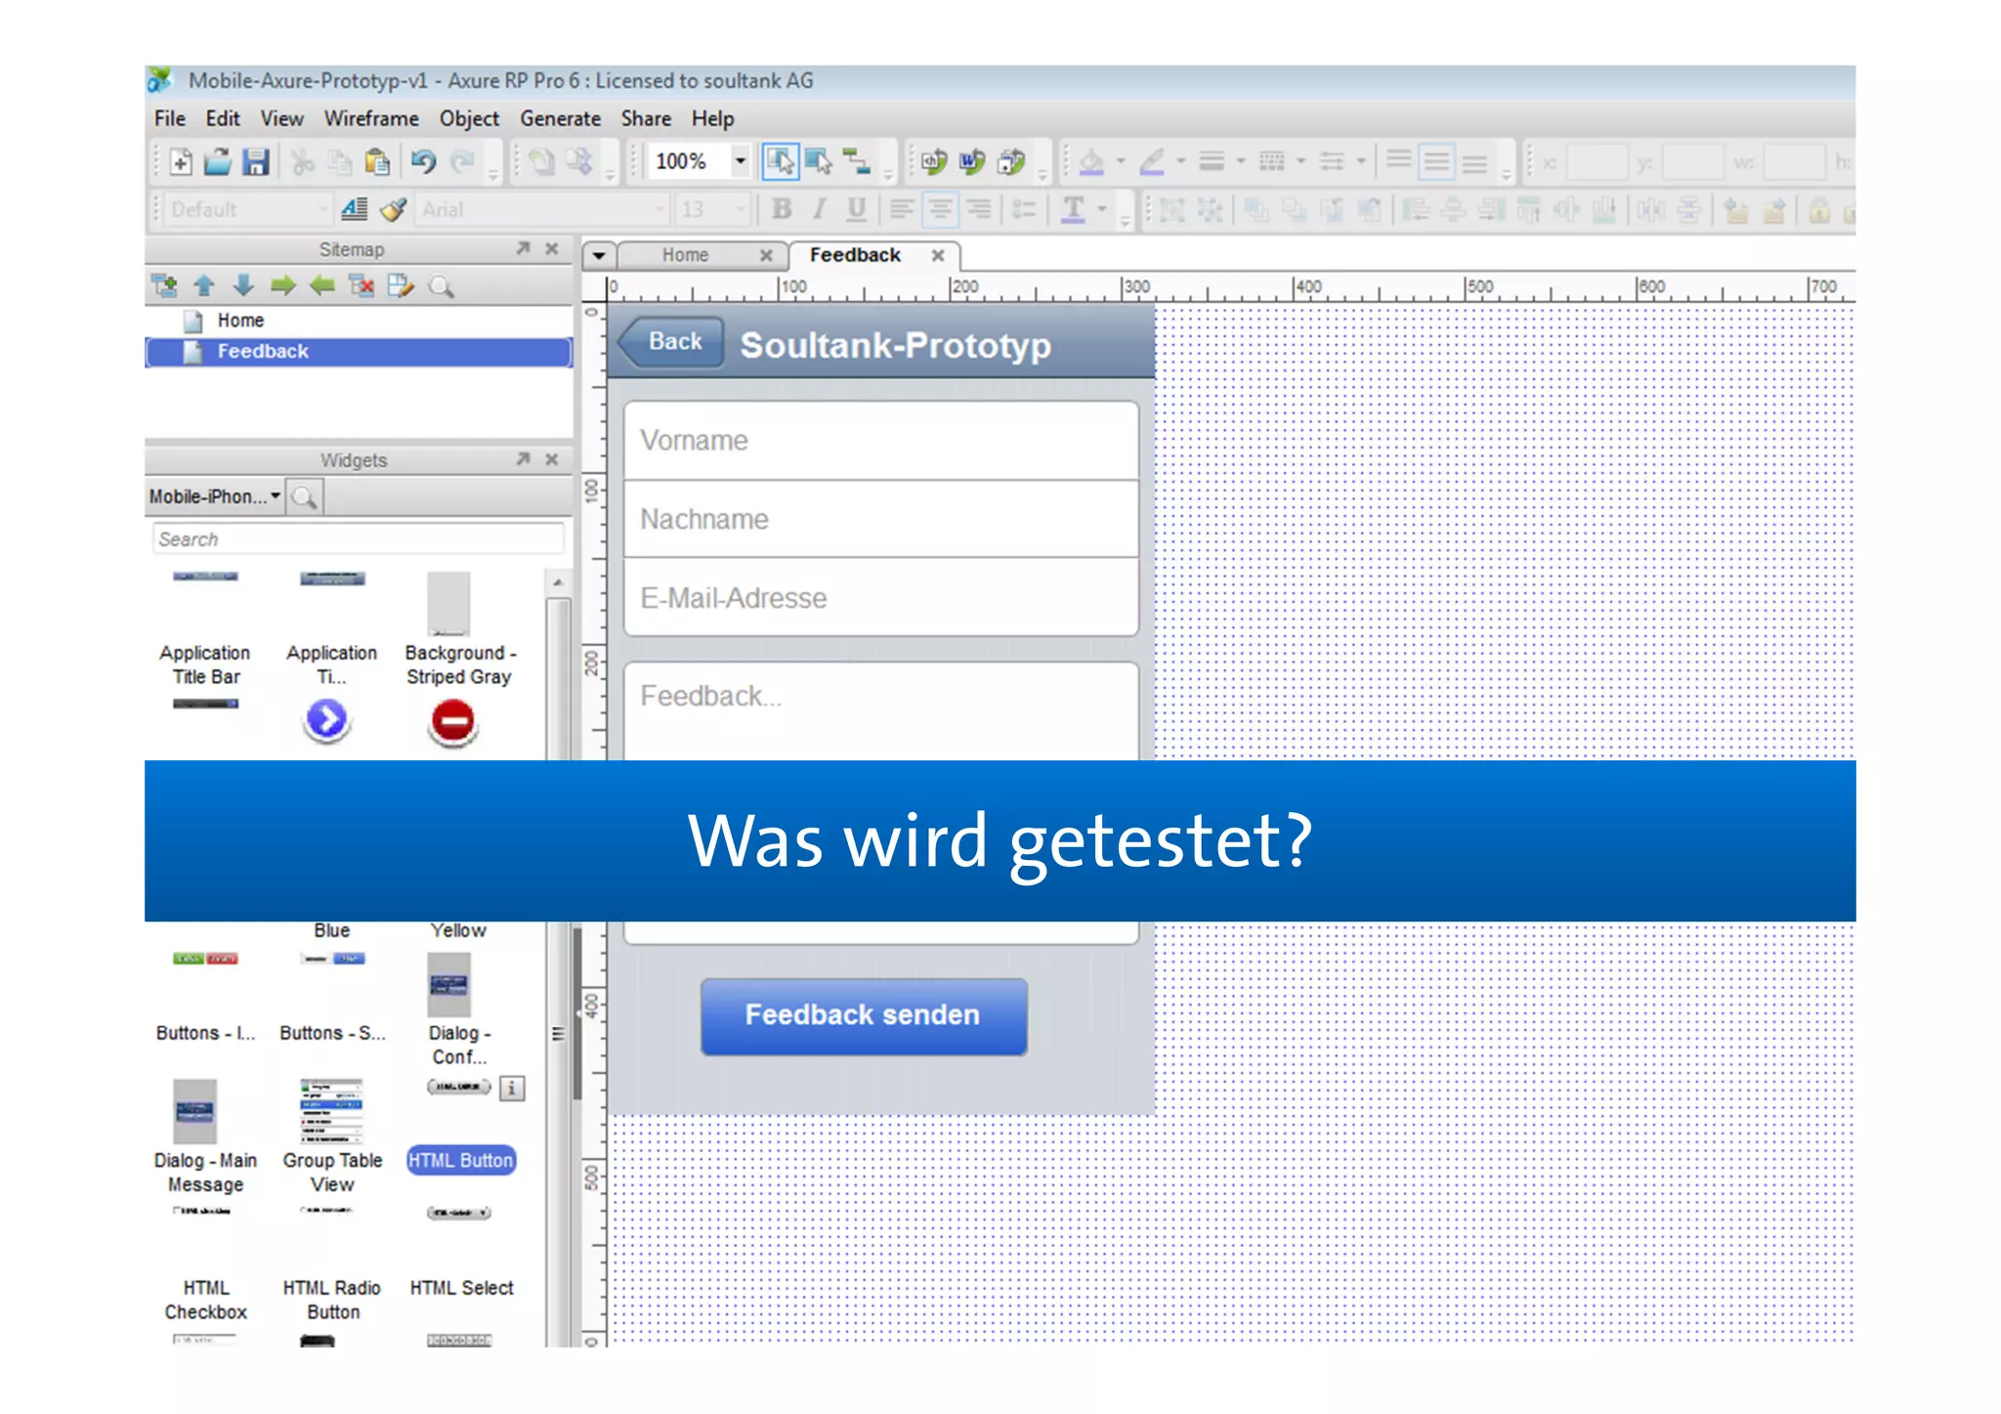Open the Edit menu
This screenshot has width=2001, height=1414.
[223, 118]
